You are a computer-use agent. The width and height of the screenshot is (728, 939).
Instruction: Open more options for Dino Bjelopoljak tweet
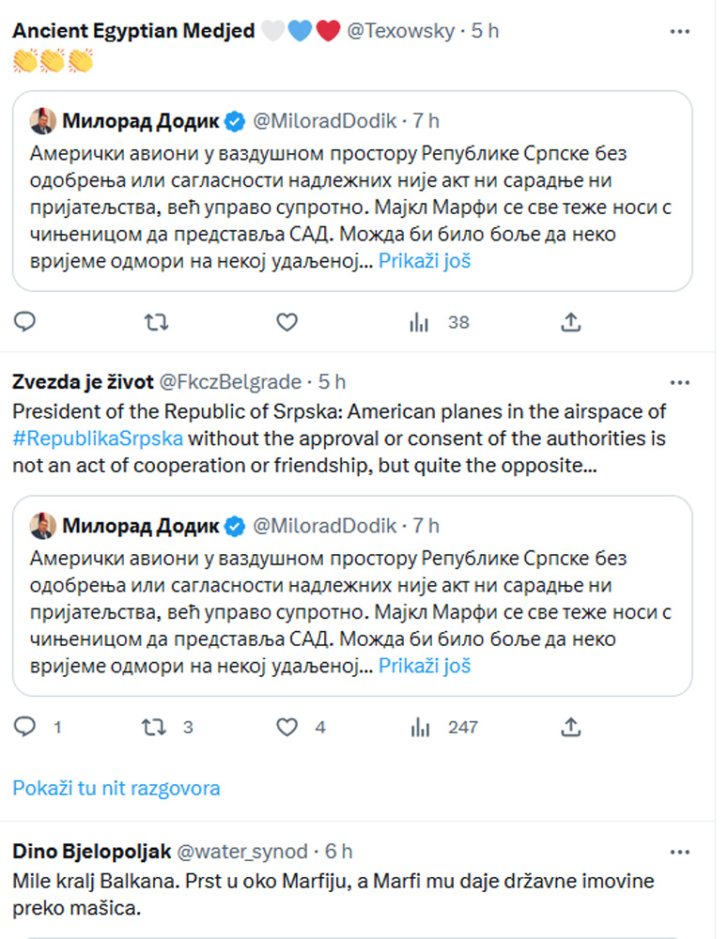click(680, 852)
